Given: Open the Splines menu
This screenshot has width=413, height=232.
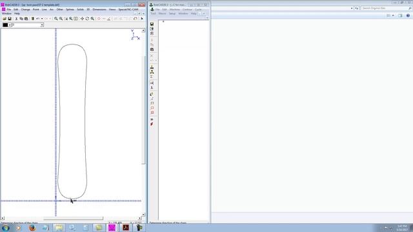Looking at the screenshot, I should 70,10.
